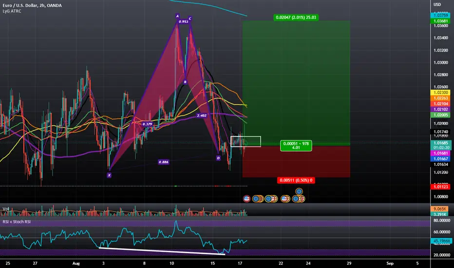Viewport: 454px width, 268px height.
Task: Click the Sep label on time axis
Action: coord(390,263)
